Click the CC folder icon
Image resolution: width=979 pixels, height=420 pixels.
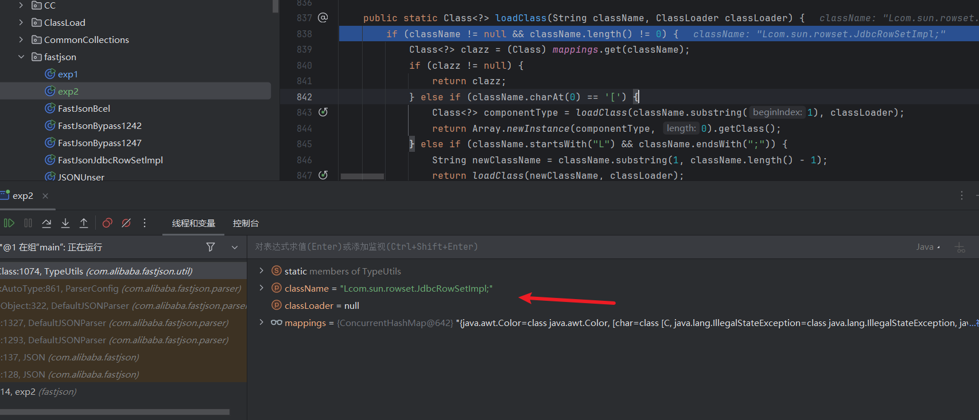(37, 5)
